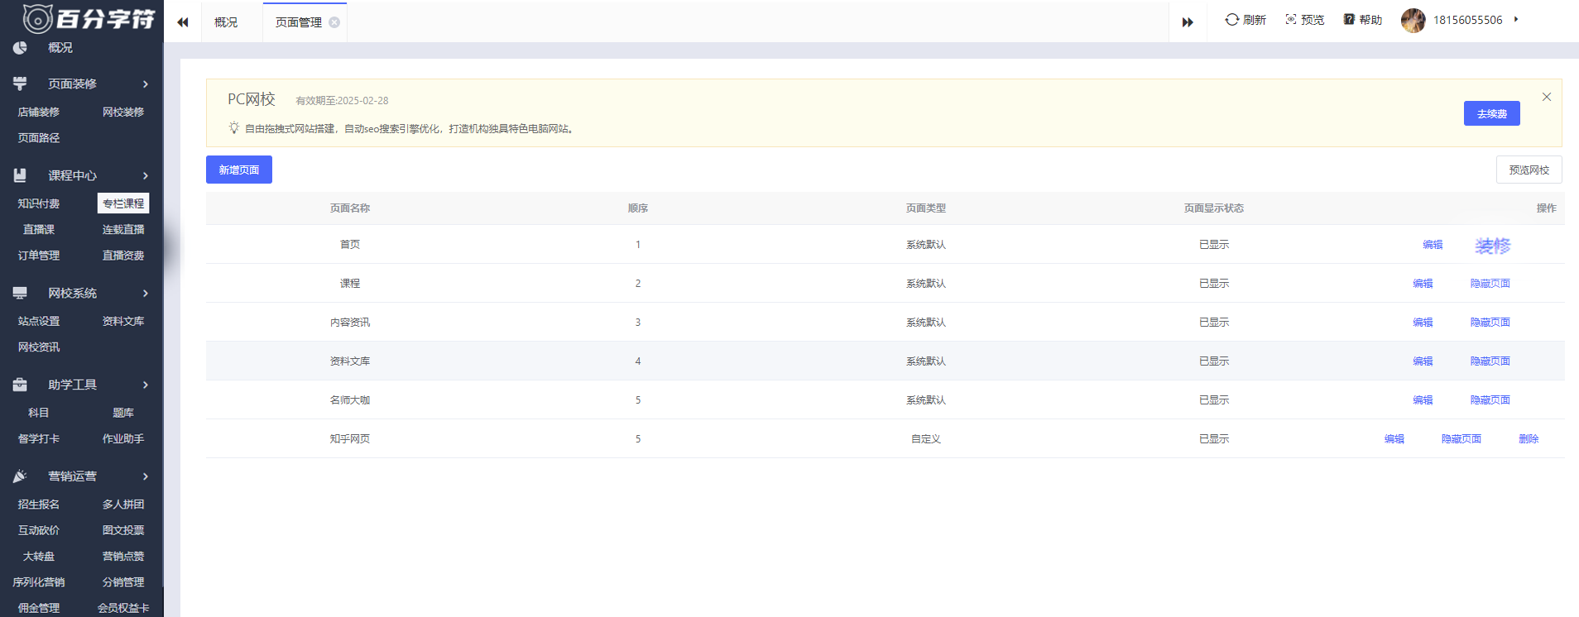This screenshot has height=617, width=1579.
Task: Open 督学打卡 in the sidebar
Action: point(39,438)
